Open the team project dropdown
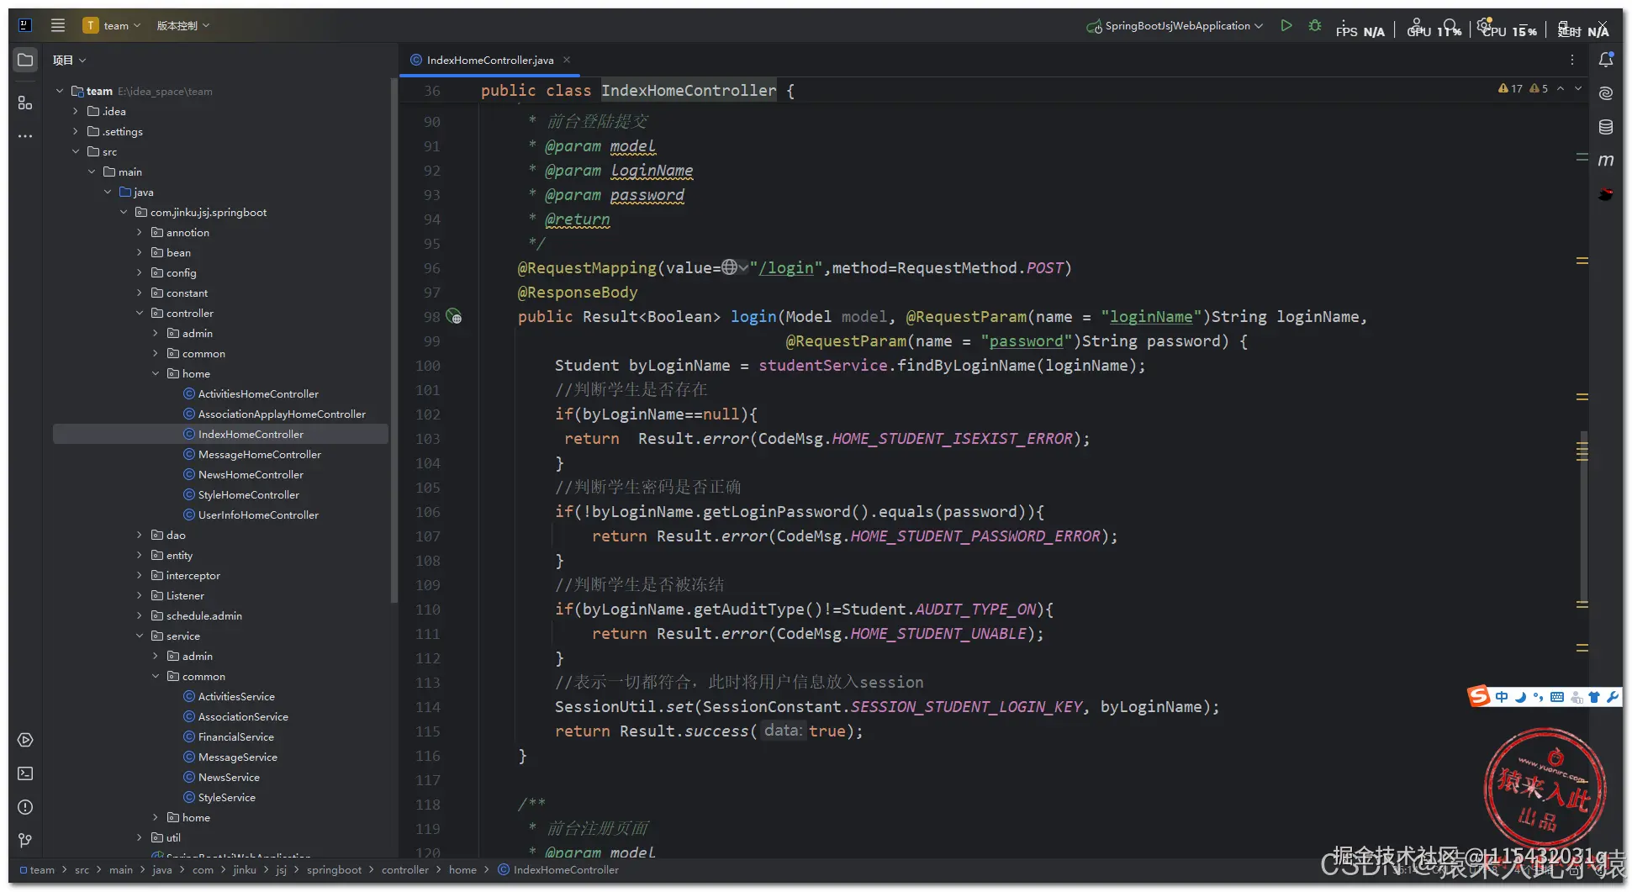 [112, 25]
